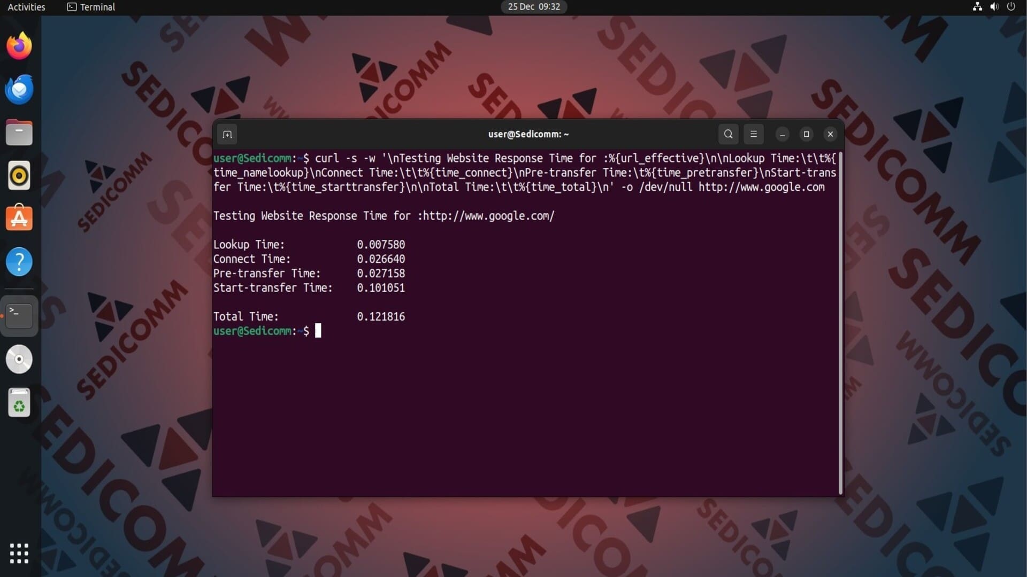The image size is (1027, 577).
Task: Click the terminal's vertical scrollbar
Action: [840, 321]
